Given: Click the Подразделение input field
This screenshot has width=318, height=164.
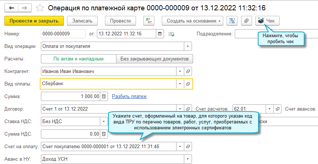Looking at the screenshot, I should pyautogui.click(x=276, y=34).
